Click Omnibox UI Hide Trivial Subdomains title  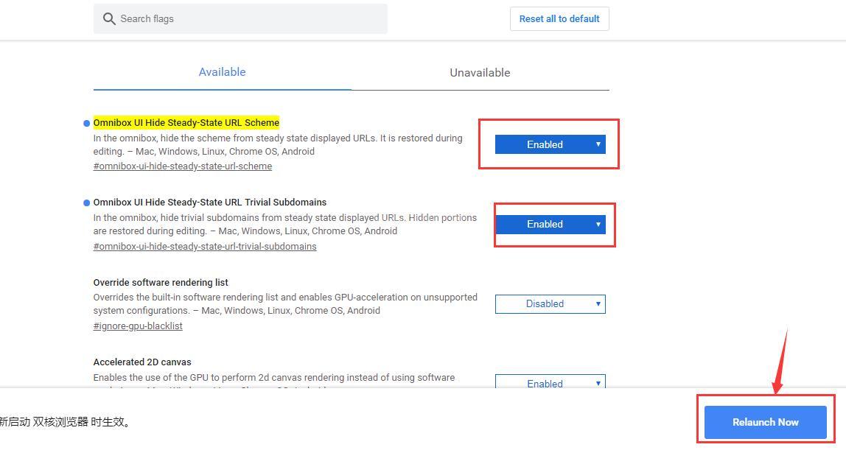point(210,202)
